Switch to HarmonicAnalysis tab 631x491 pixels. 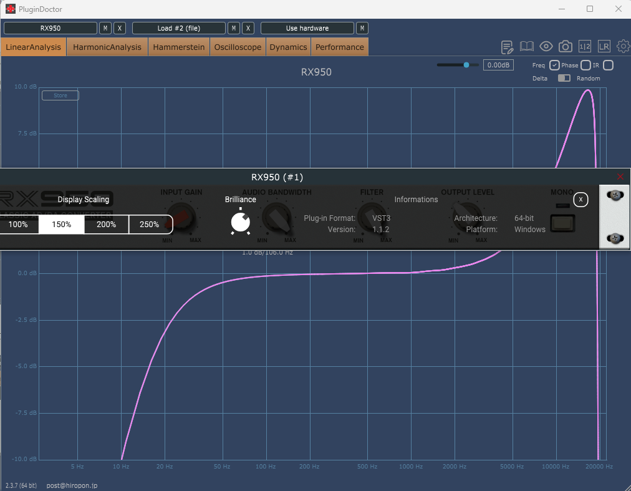point(107,47)
